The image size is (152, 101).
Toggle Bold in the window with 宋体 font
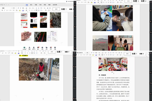pos(2,11)
